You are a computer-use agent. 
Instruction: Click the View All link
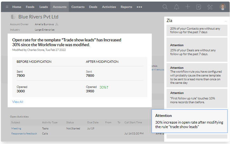point(17,102)
